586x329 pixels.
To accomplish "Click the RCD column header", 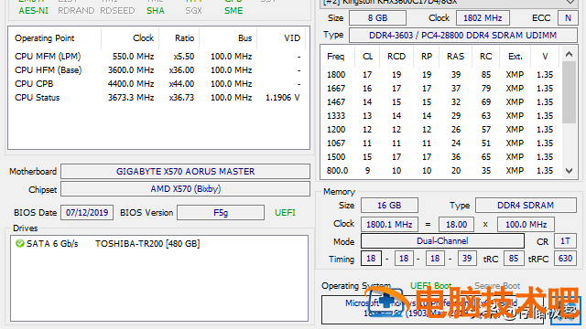I will [396, 57].
